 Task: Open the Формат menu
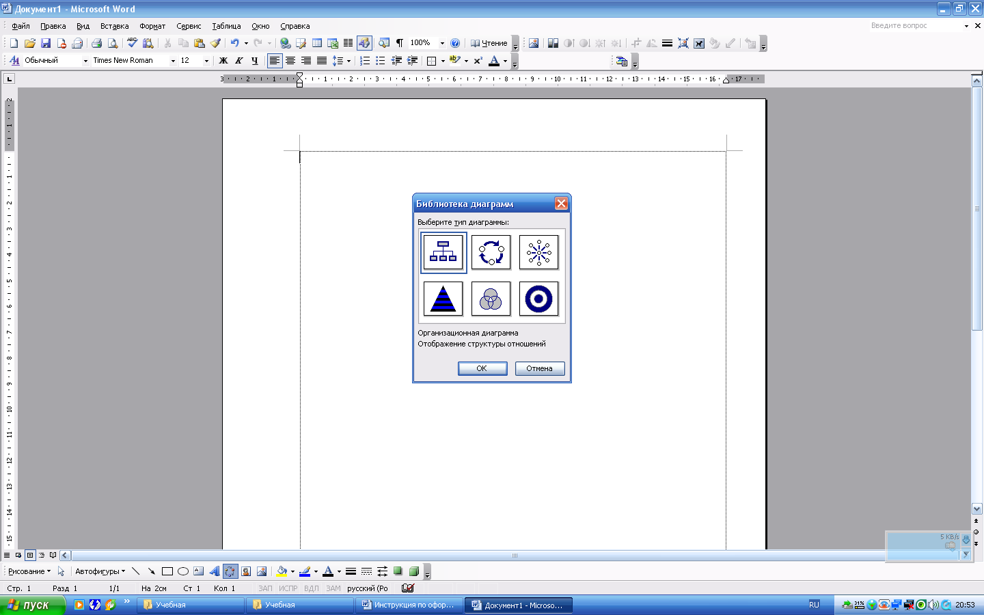tap(152, 26)
